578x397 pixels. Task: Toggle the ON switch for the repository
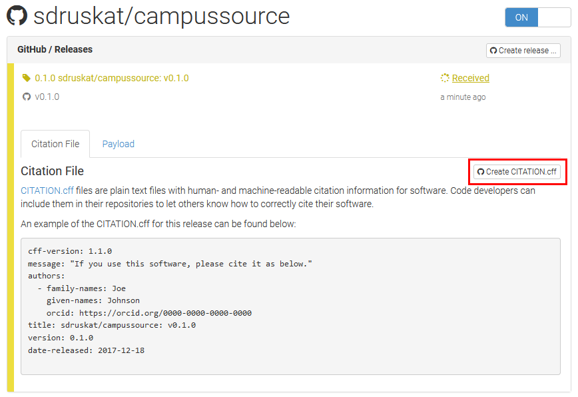pyautogui.click(x=537, y=17)
